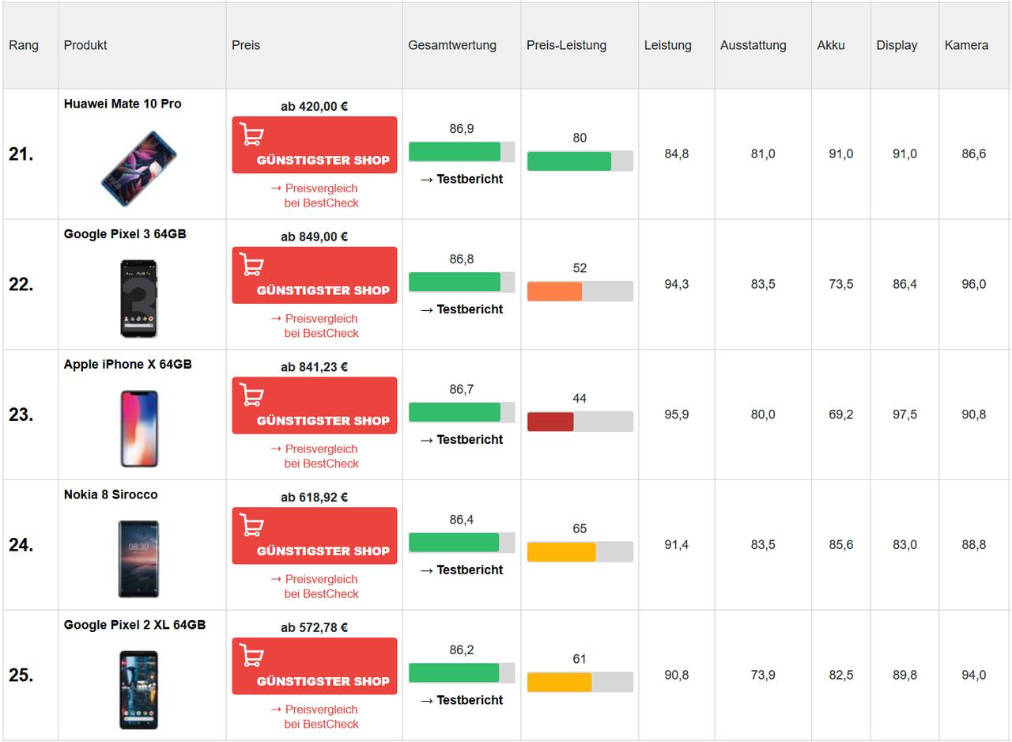Click the cart icon for Google Pixel 3 64GB
This screenshot has width=1012, height=742.
(x=251, y=266)
